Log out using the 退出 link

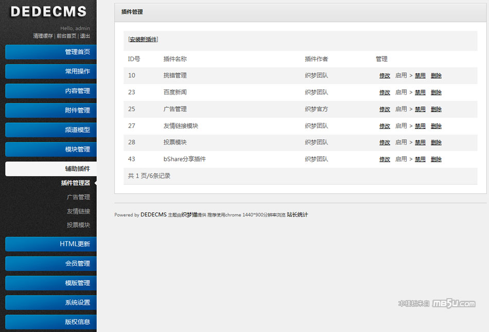coord(85,36)
